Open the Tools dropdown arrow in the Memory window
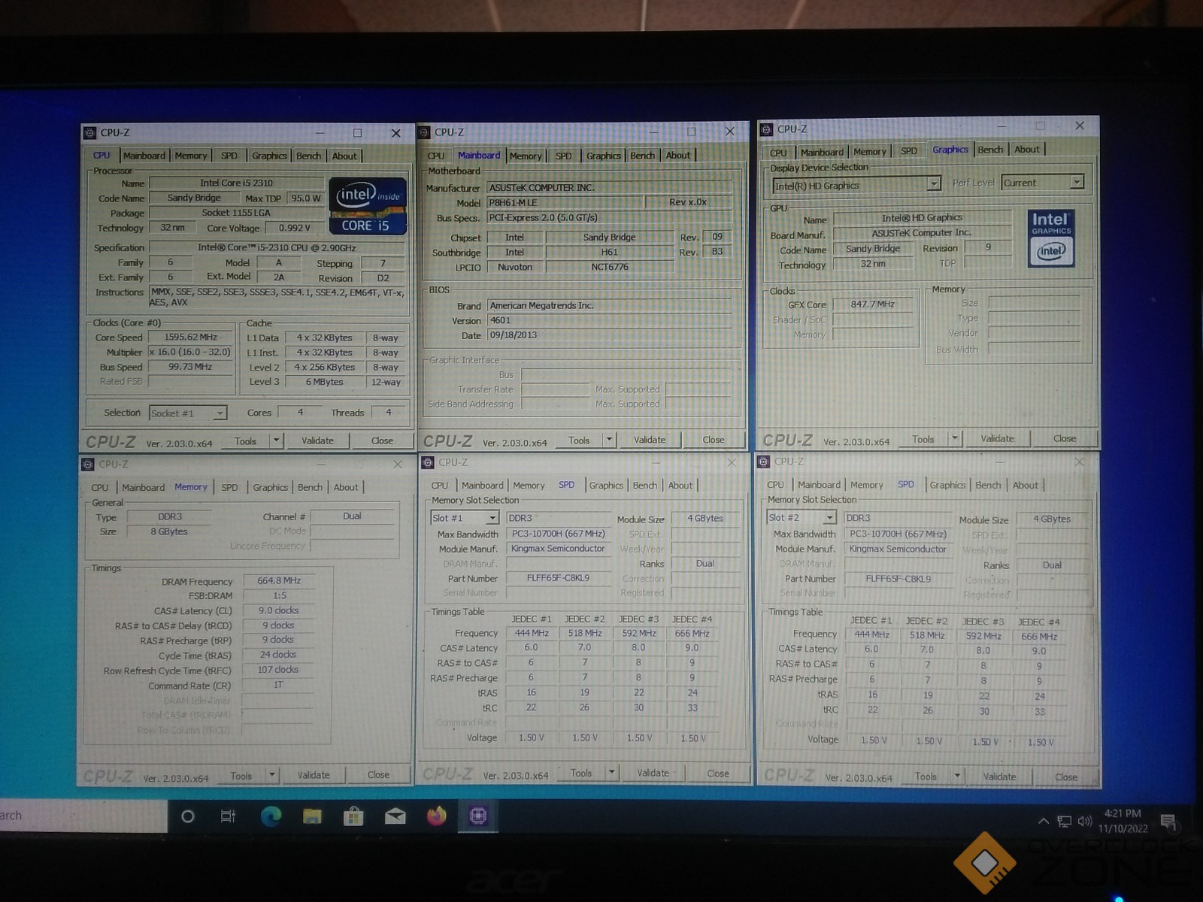This screenshot has width=1203, height=902. coord(271,775)
